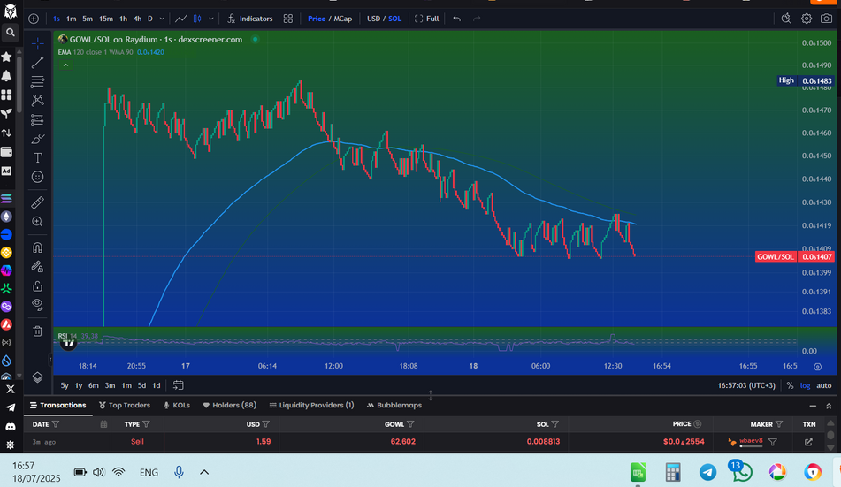Select the Fibonacci lines tool

pyautogui.click(x=37, y=81)
